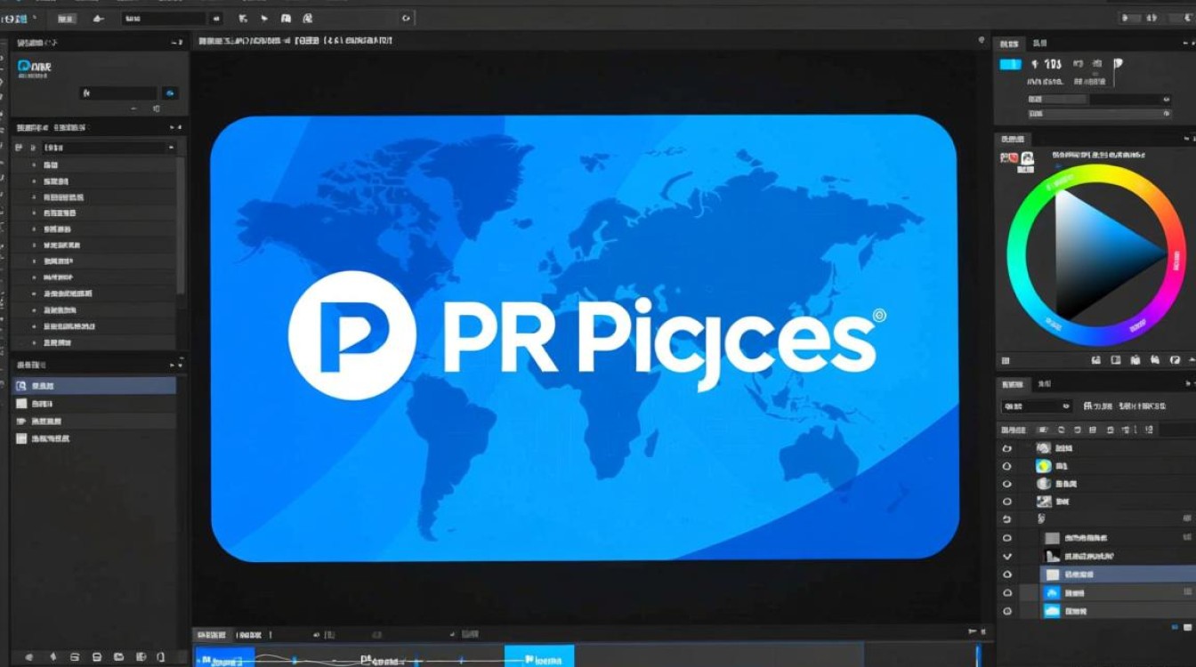Select the highlighted row with the magnifier icon

click(94, 386)
